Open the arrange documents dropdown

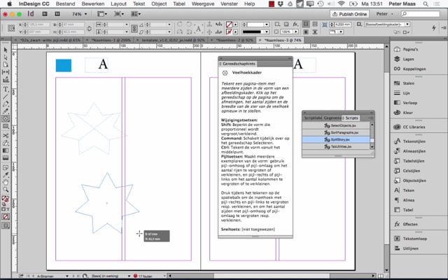pos(136,14)
